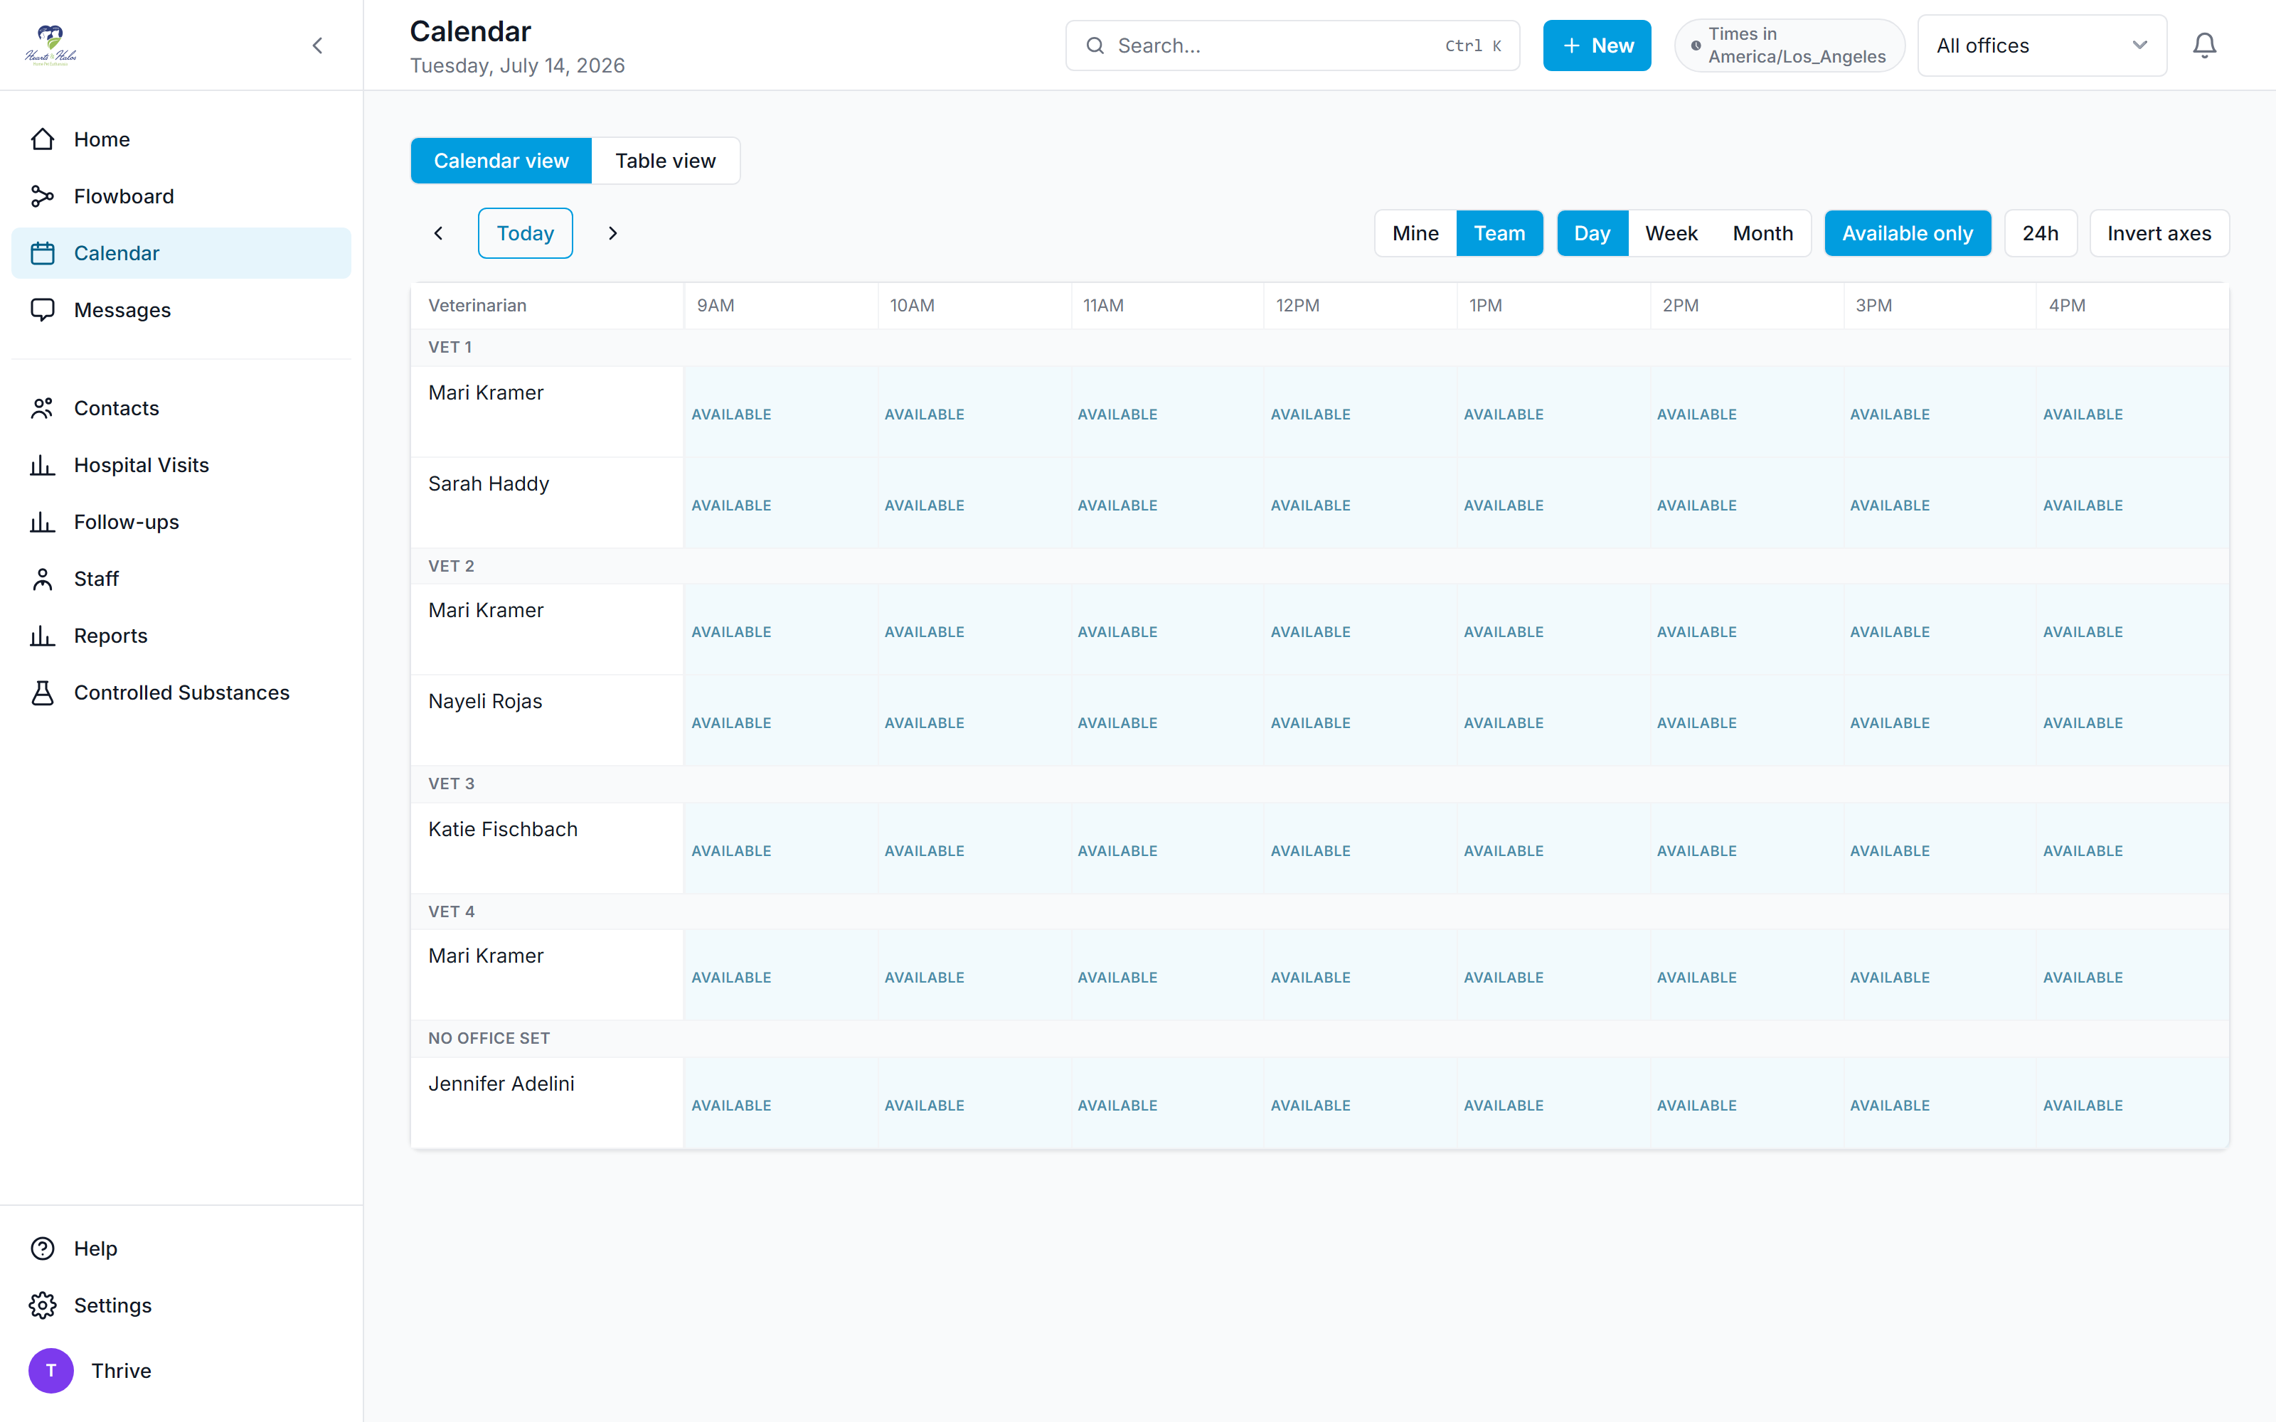Image resolution: width=2276 pixels, height=1422 pixels.
Task: Open Settings page
Action: 181,1305
